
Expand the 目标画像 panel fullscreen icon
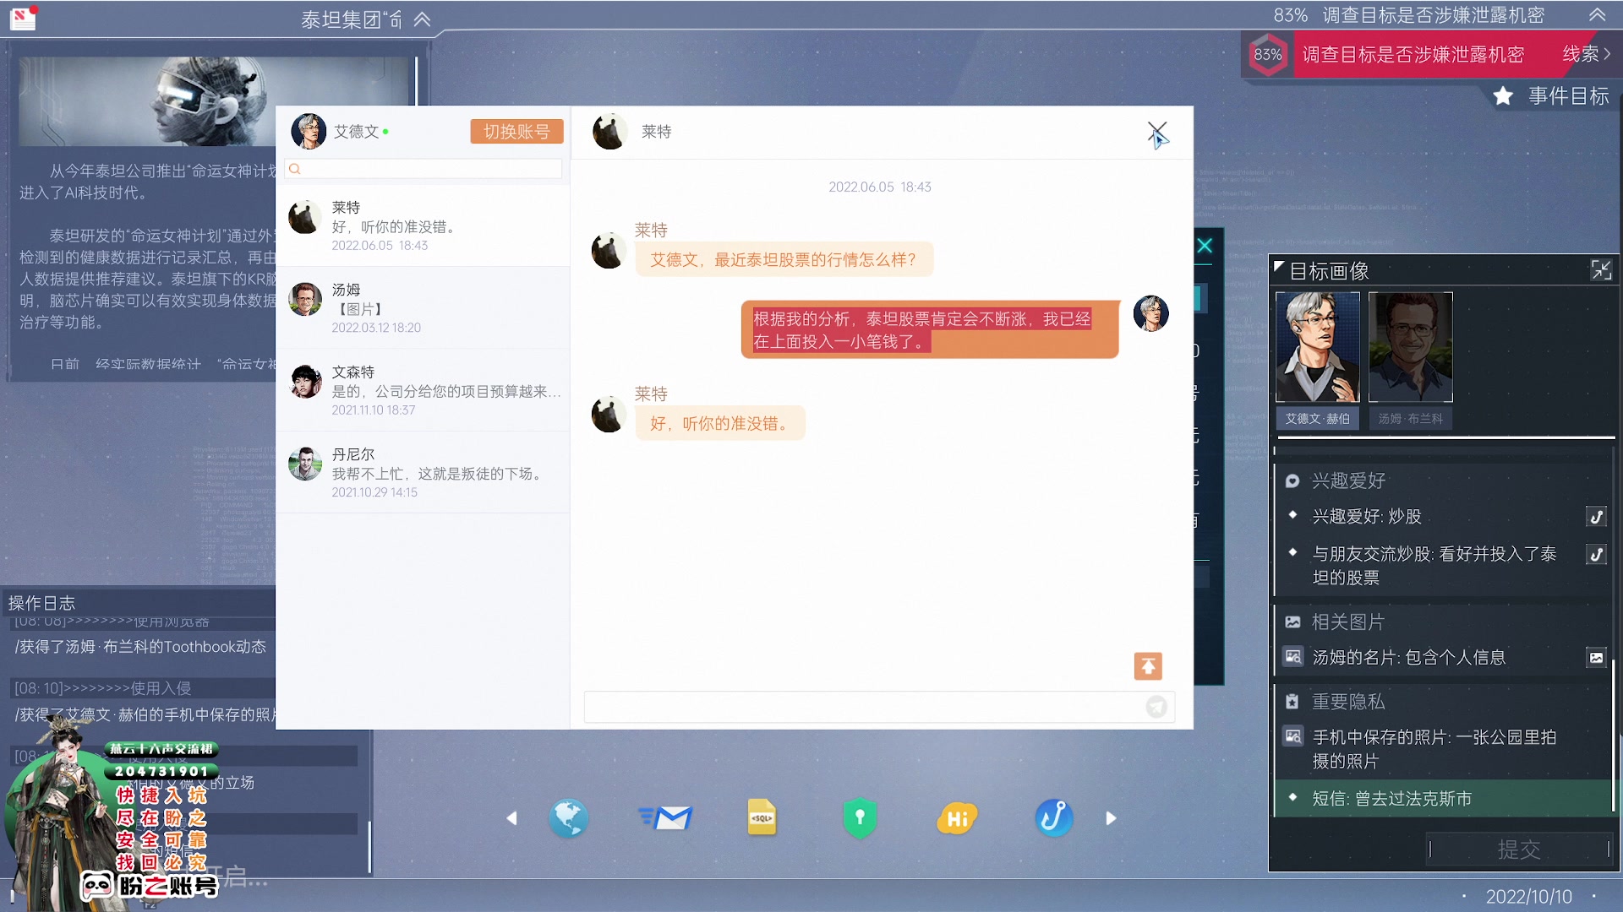click(1601, 270)
